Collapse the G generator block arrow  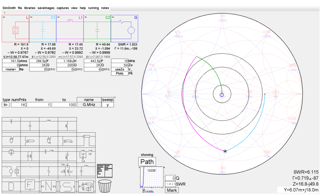click(113, 17)
